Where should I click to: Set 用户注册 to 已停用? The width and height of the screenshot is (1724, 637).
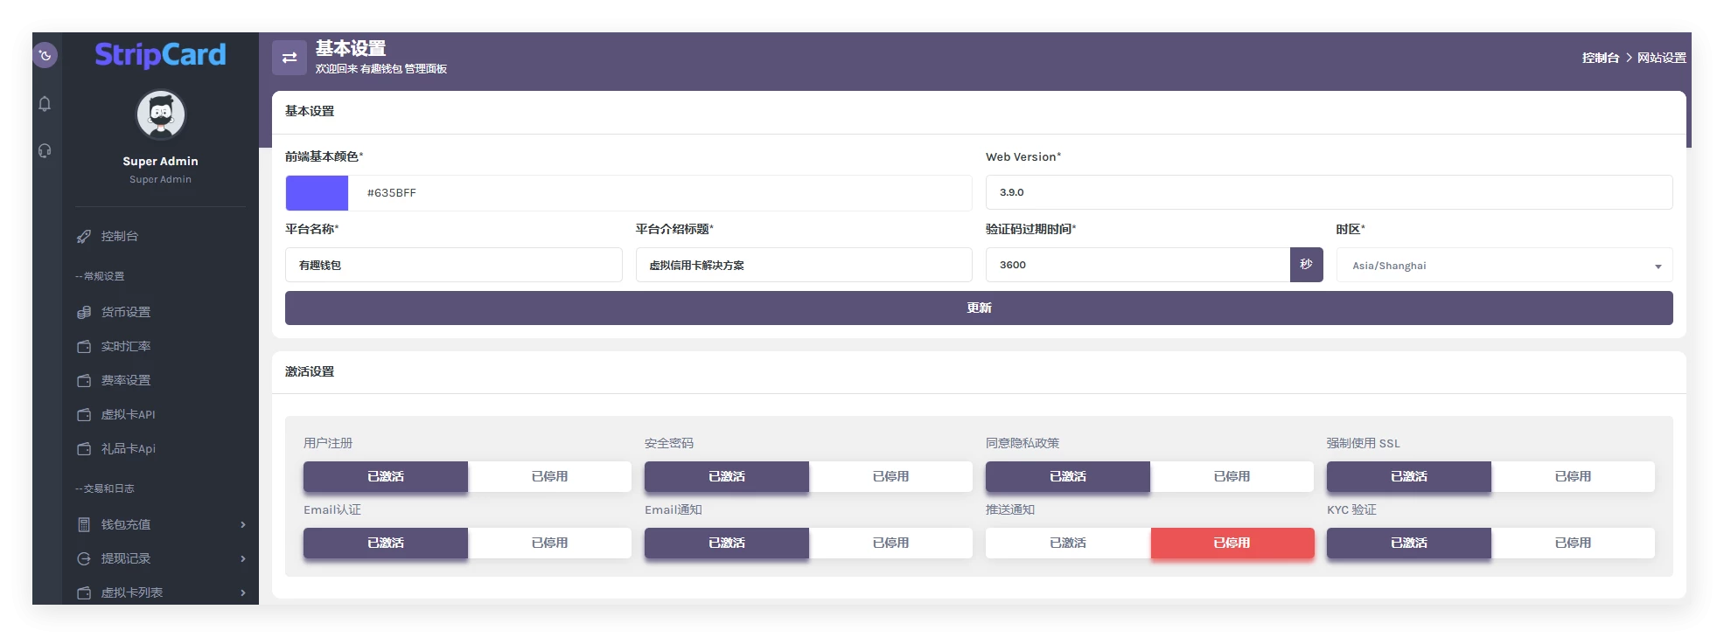point(549,476)
